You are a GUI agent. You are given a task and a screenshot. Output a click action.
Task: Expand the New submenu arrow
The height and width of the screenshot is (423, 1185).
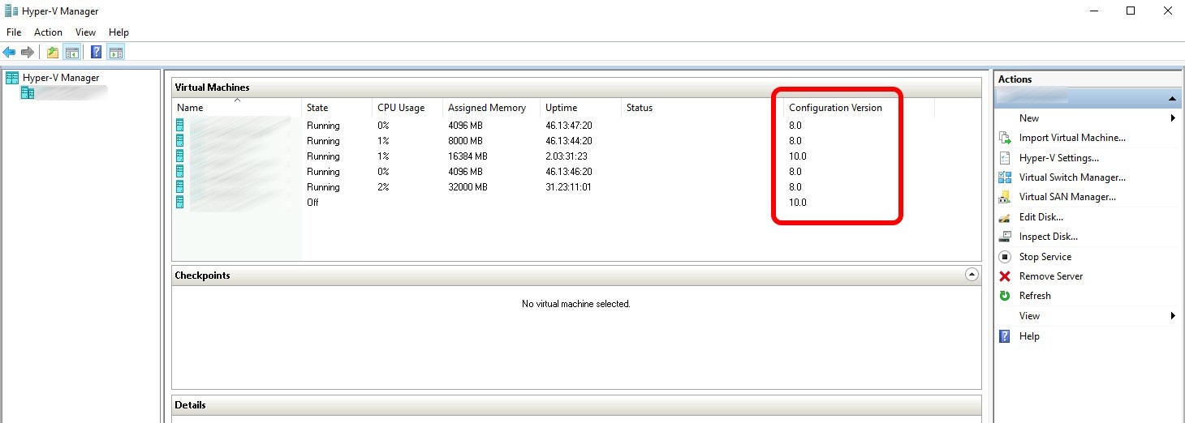(x=1173, y=118)
